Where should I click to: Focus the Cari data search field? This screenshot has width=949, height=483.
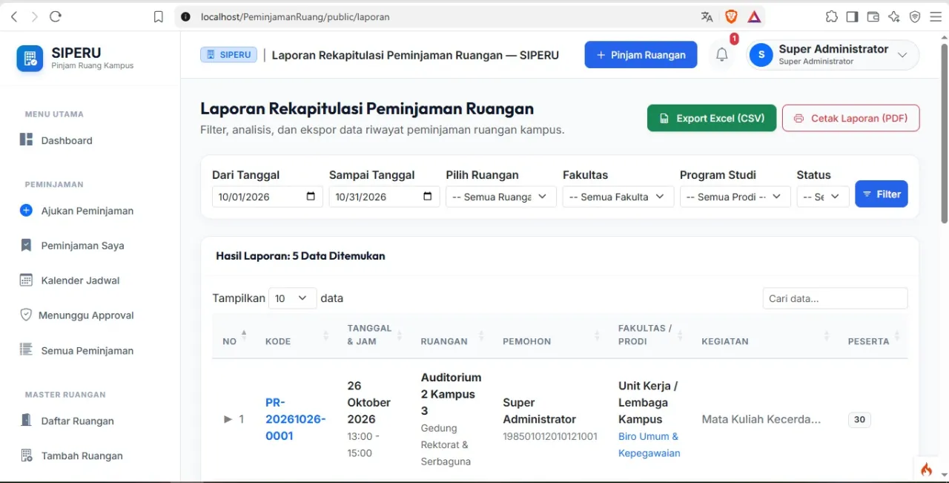836,298
